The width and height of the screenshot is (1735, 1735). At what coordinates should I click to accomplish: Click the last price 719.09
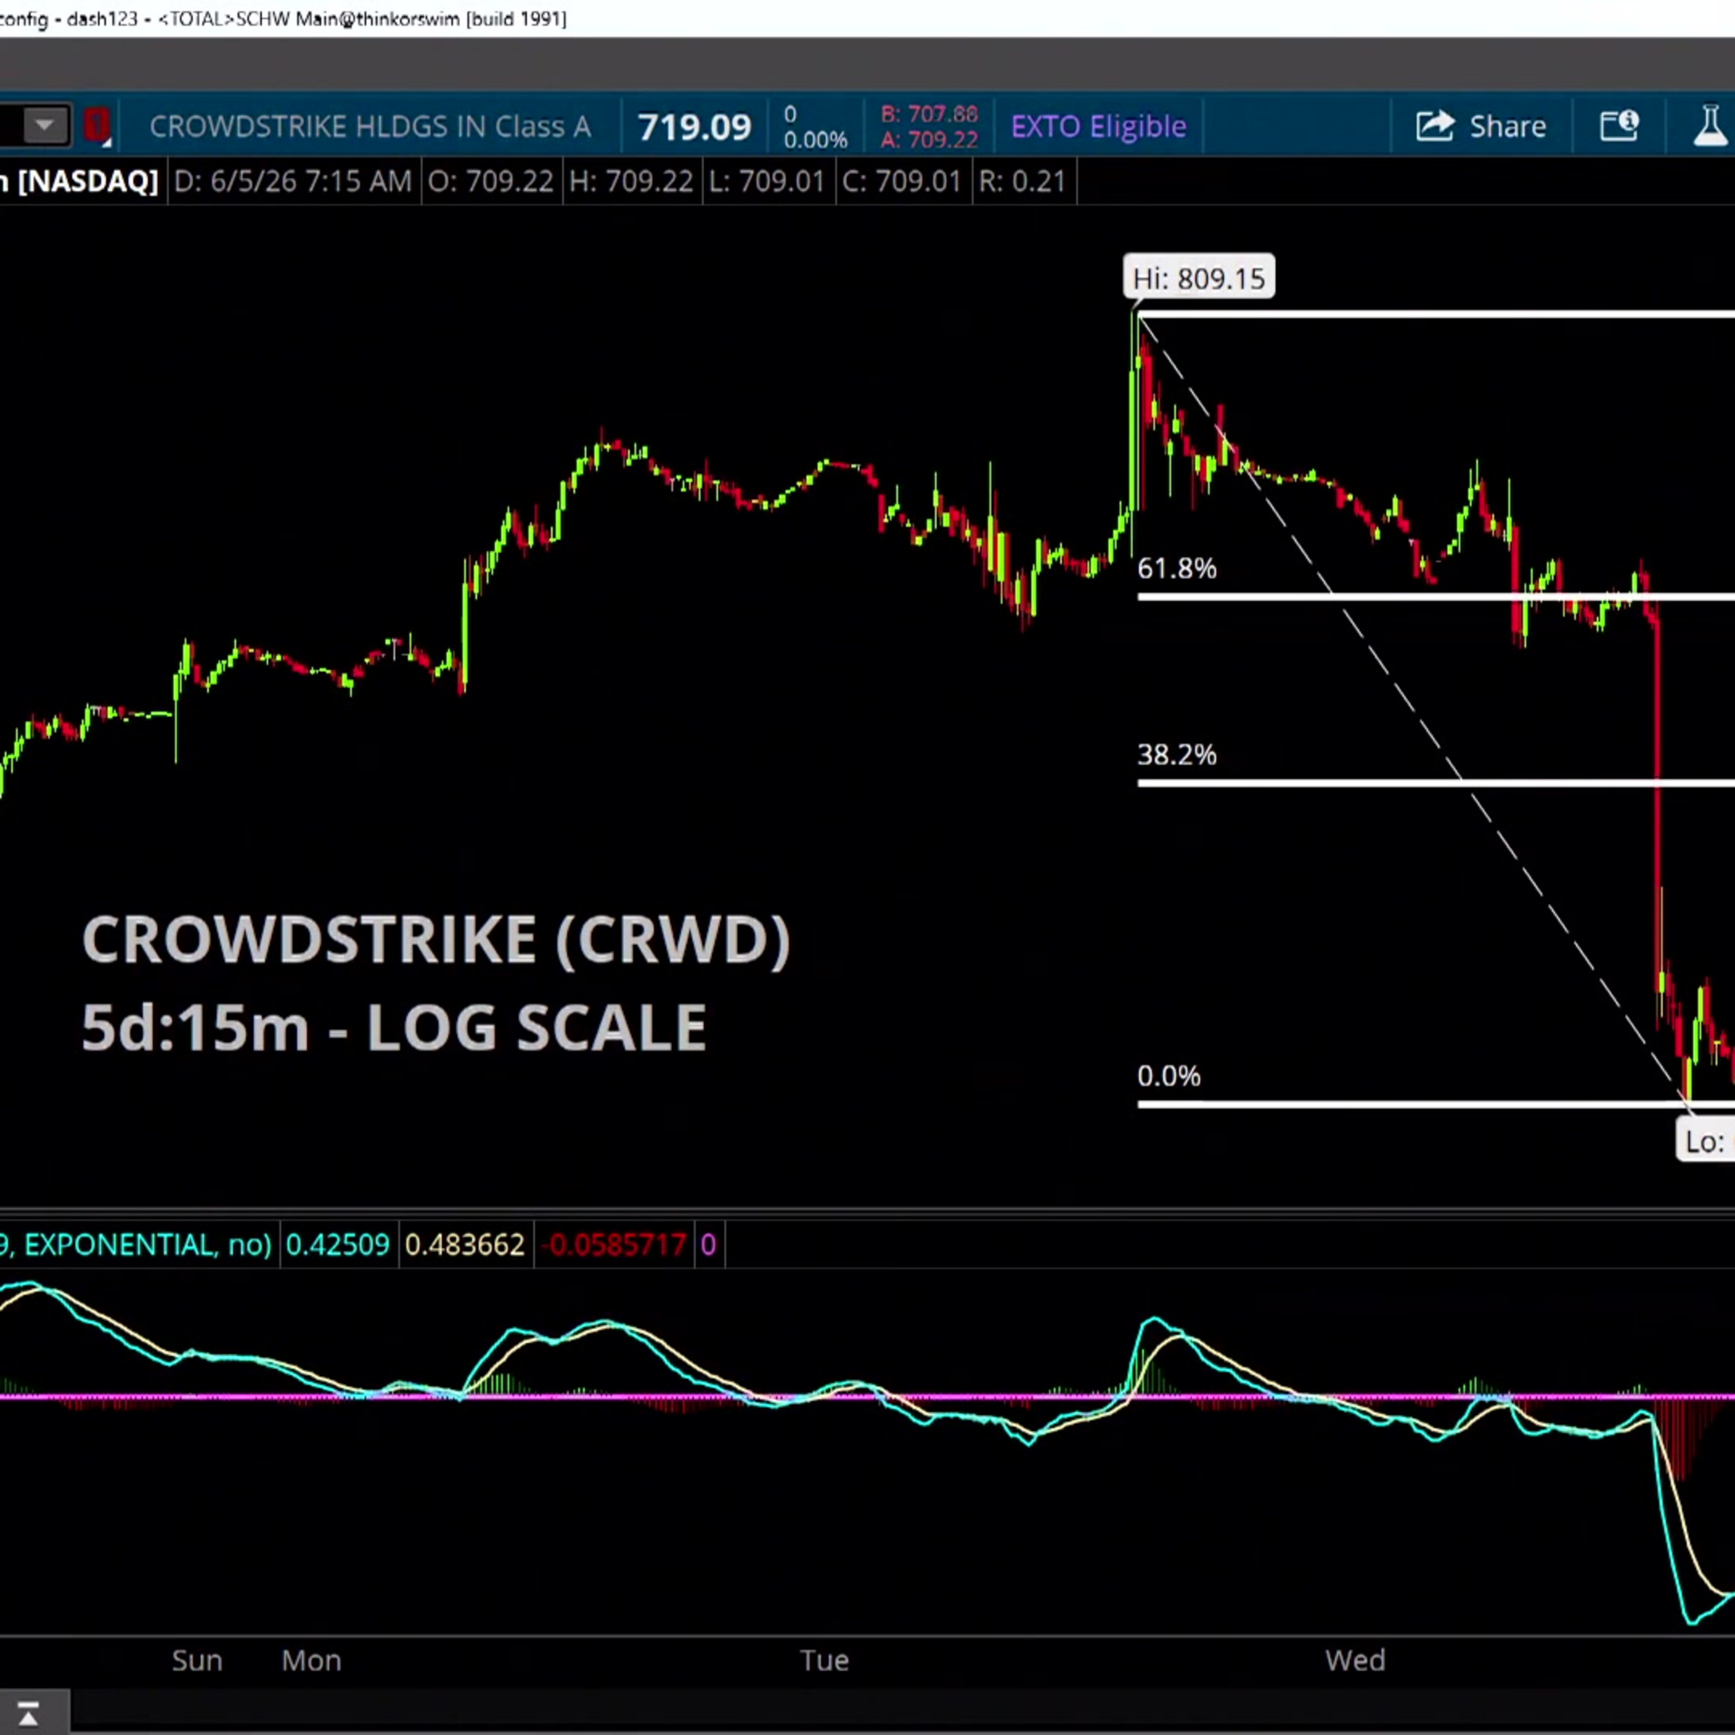[694, 127]
